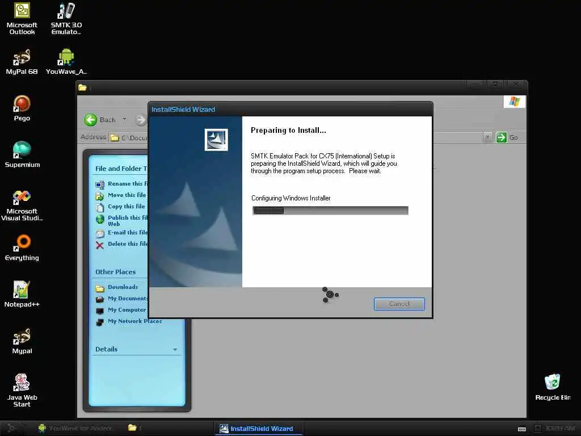Click Publish this file globe icon
The height and width of the screenshot is (436, 581).
(x=100, y=219)
